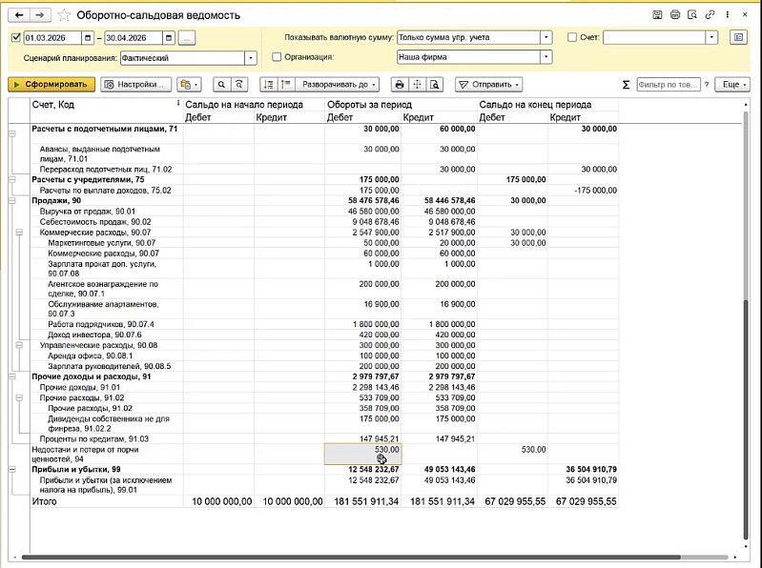Open the settings panel icon right of Счет
The height and width of the screenshot is (568, 762).
tap(738, 37)
